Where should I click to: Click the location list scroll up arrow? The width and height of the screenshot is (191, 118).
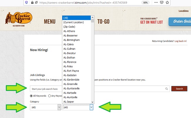coord(93,18)
